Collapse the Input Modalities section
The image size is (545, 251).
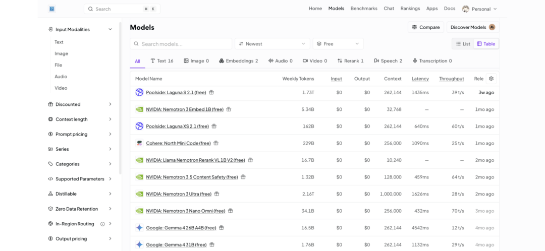[80, 30]
